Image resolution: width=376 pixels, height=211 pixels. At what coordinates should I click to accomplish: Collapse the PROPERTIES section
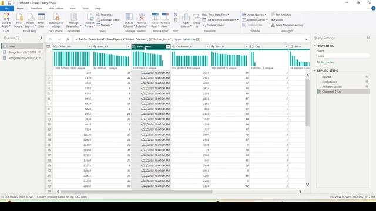[x=314, y=46]
